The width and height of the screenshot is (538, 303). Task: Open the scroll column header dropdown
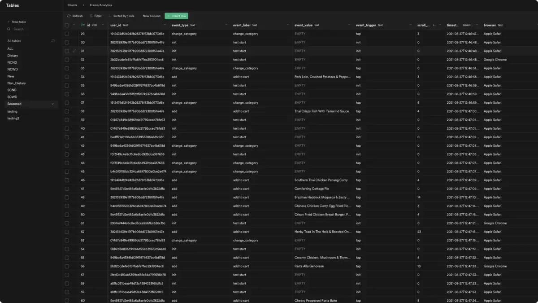(440, 25)
